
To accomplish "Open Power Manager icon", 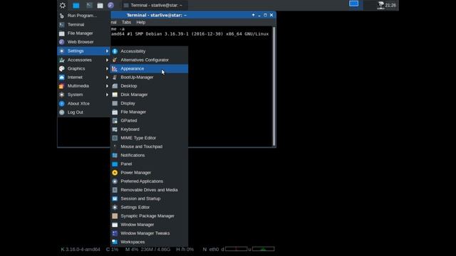I will click(x=115, y=172).
